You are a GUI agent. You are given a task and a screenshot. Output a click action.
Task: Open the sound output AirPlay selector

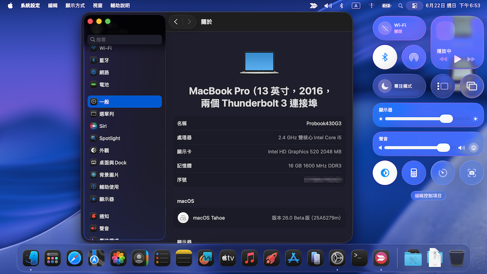473,148
